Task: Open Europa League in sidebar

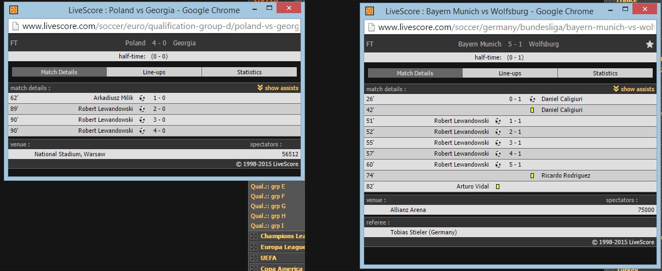Action: [x=283, y=247]
